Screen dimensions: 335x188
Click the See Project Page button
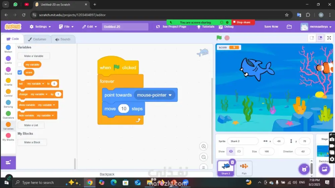[x=171, y=27]
